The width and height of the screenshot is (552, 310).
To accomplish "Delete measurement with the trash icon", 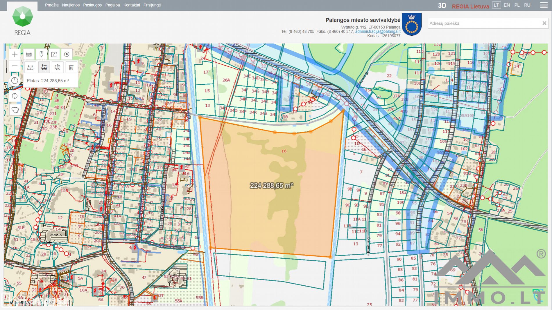I will [71, 68].
